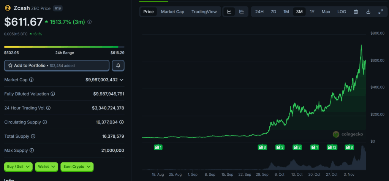The height and width of the screenshot is (181, 389).
Task: Switch to the TradingView tab
Action: pyautogui.click(x=204, y=12)
